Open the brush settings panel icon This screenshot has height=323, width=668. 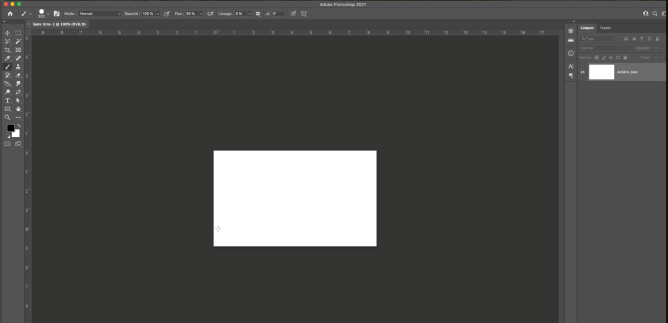pos(56,13)
